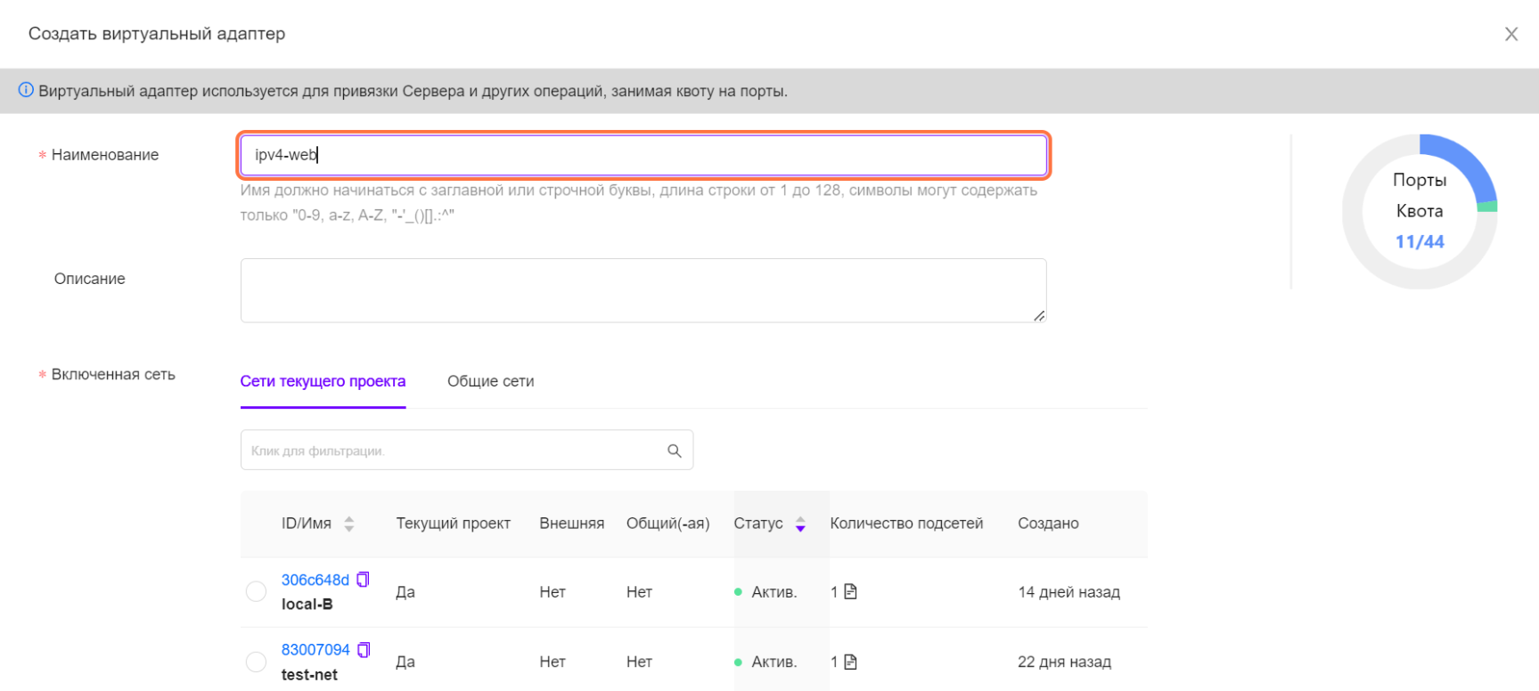The image size is (1539, 691).
Task: Click the 22 дня назад cell
Action: tap(1064, 663)
